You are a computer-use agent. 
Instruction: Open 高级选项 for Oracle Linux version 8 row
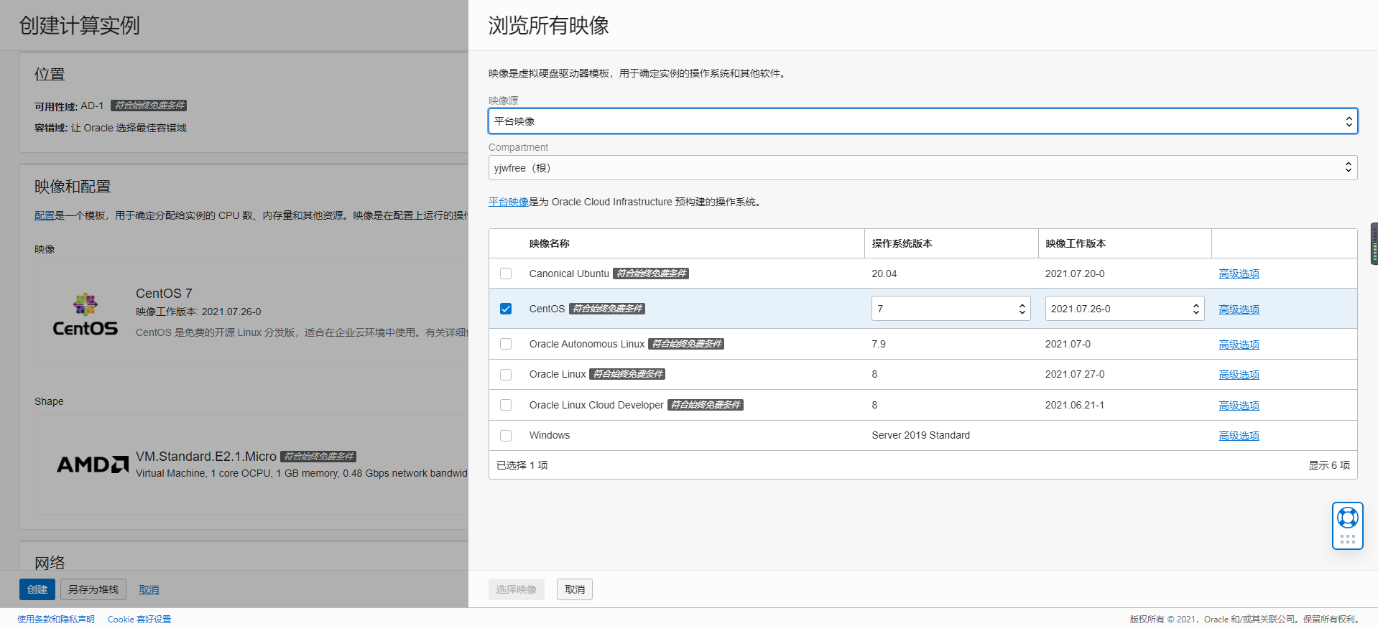1239,375
